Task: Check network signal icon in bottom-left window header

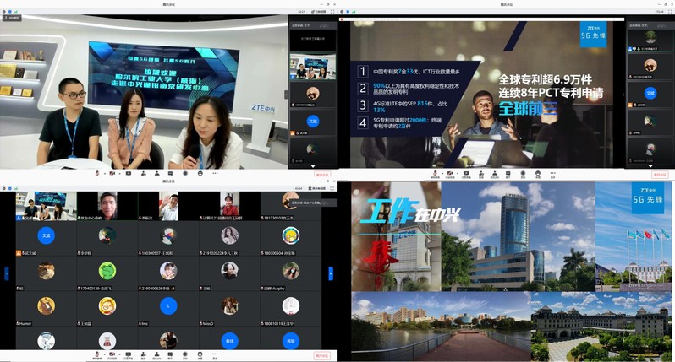Action: 15,188
